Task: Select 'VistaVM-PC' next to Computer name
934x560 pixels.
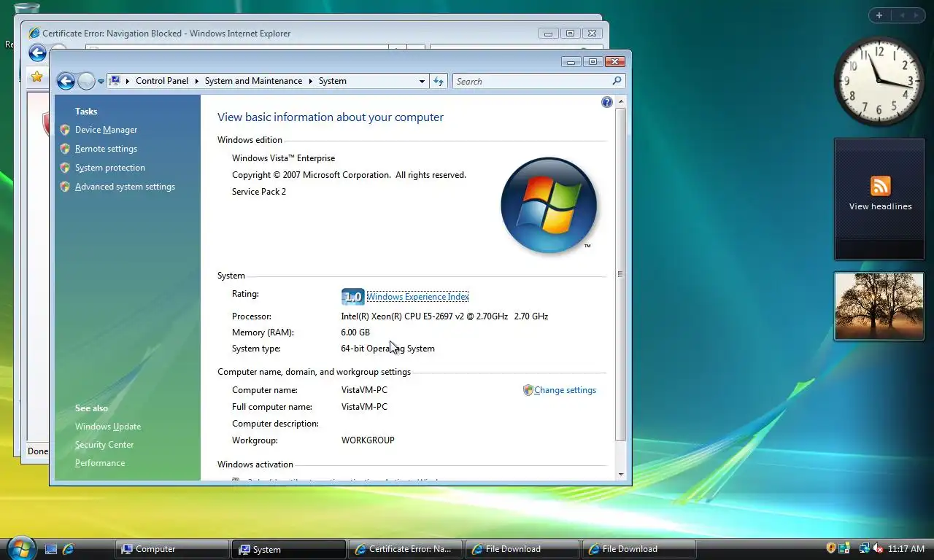Action: pyautogui.click(x=364, y=390)
